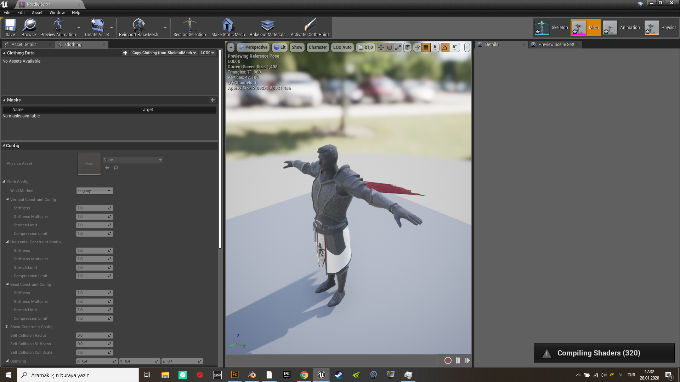Image resolution: width=680 pixels, height=382 pixels.
Task: Toggle grid snapping in viewport
Action: point(426,47)
